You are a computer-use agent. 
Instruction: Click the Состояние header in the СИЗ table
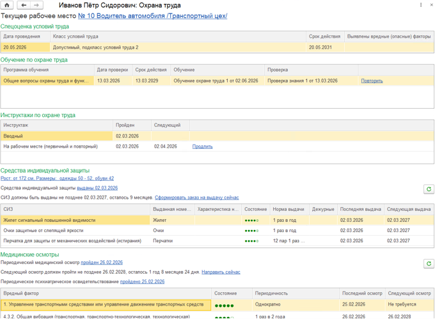(x=255, y=210)
